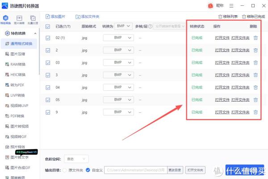Uncheck the checkbox for file 03

click(x=48, y=63)
